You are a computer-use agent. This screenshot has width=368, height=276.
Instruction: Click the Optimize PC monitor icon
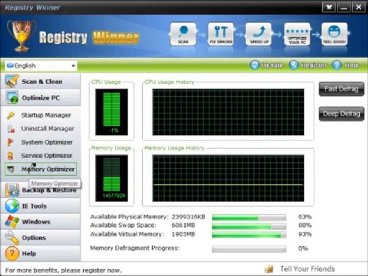tap(12, 97)
